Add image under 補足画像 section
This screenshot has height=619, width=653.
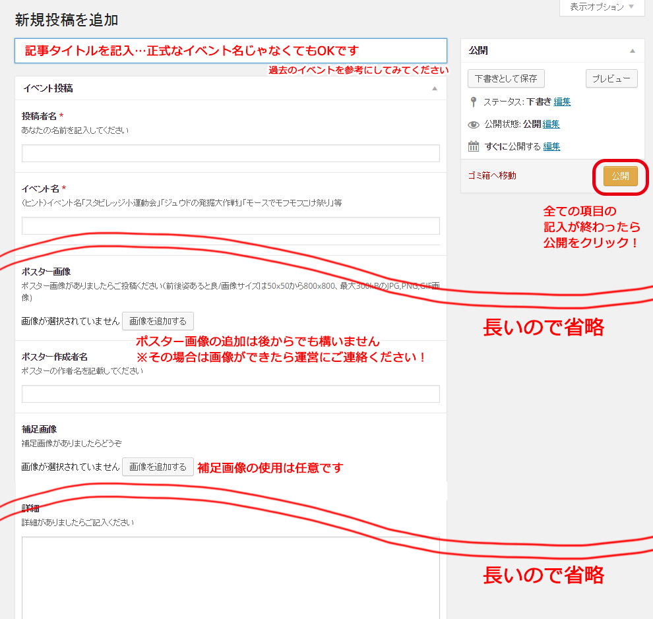(x=158, y=467)
